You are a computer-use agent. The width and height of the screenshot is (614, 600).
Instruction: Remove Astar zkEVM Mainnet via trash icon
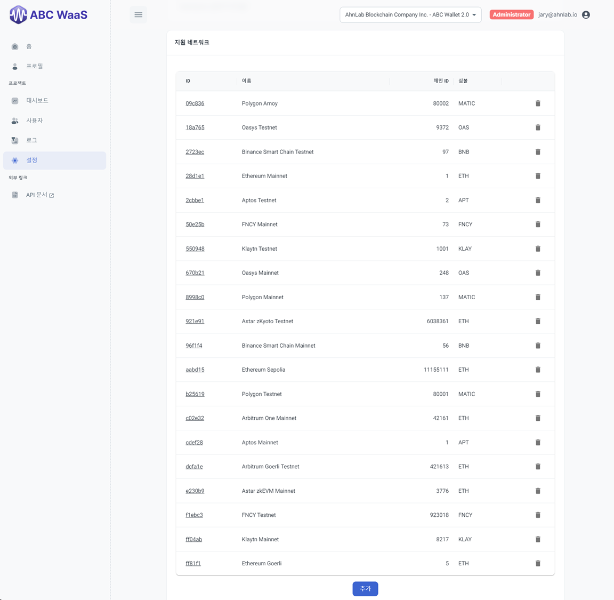(538, 491)
